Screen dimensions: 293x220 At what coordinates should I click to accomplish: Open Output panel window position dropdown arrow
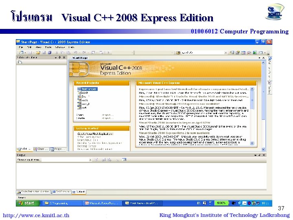click(255, 155)
